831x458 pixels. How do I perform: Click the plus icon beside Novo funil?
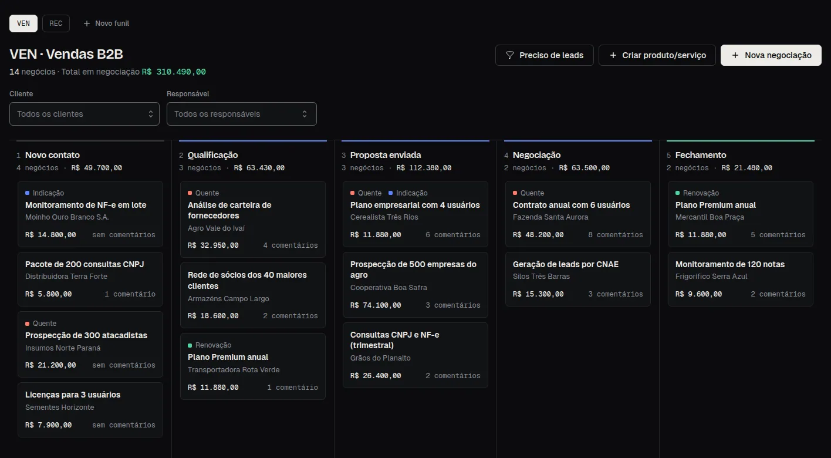point(87,23)
